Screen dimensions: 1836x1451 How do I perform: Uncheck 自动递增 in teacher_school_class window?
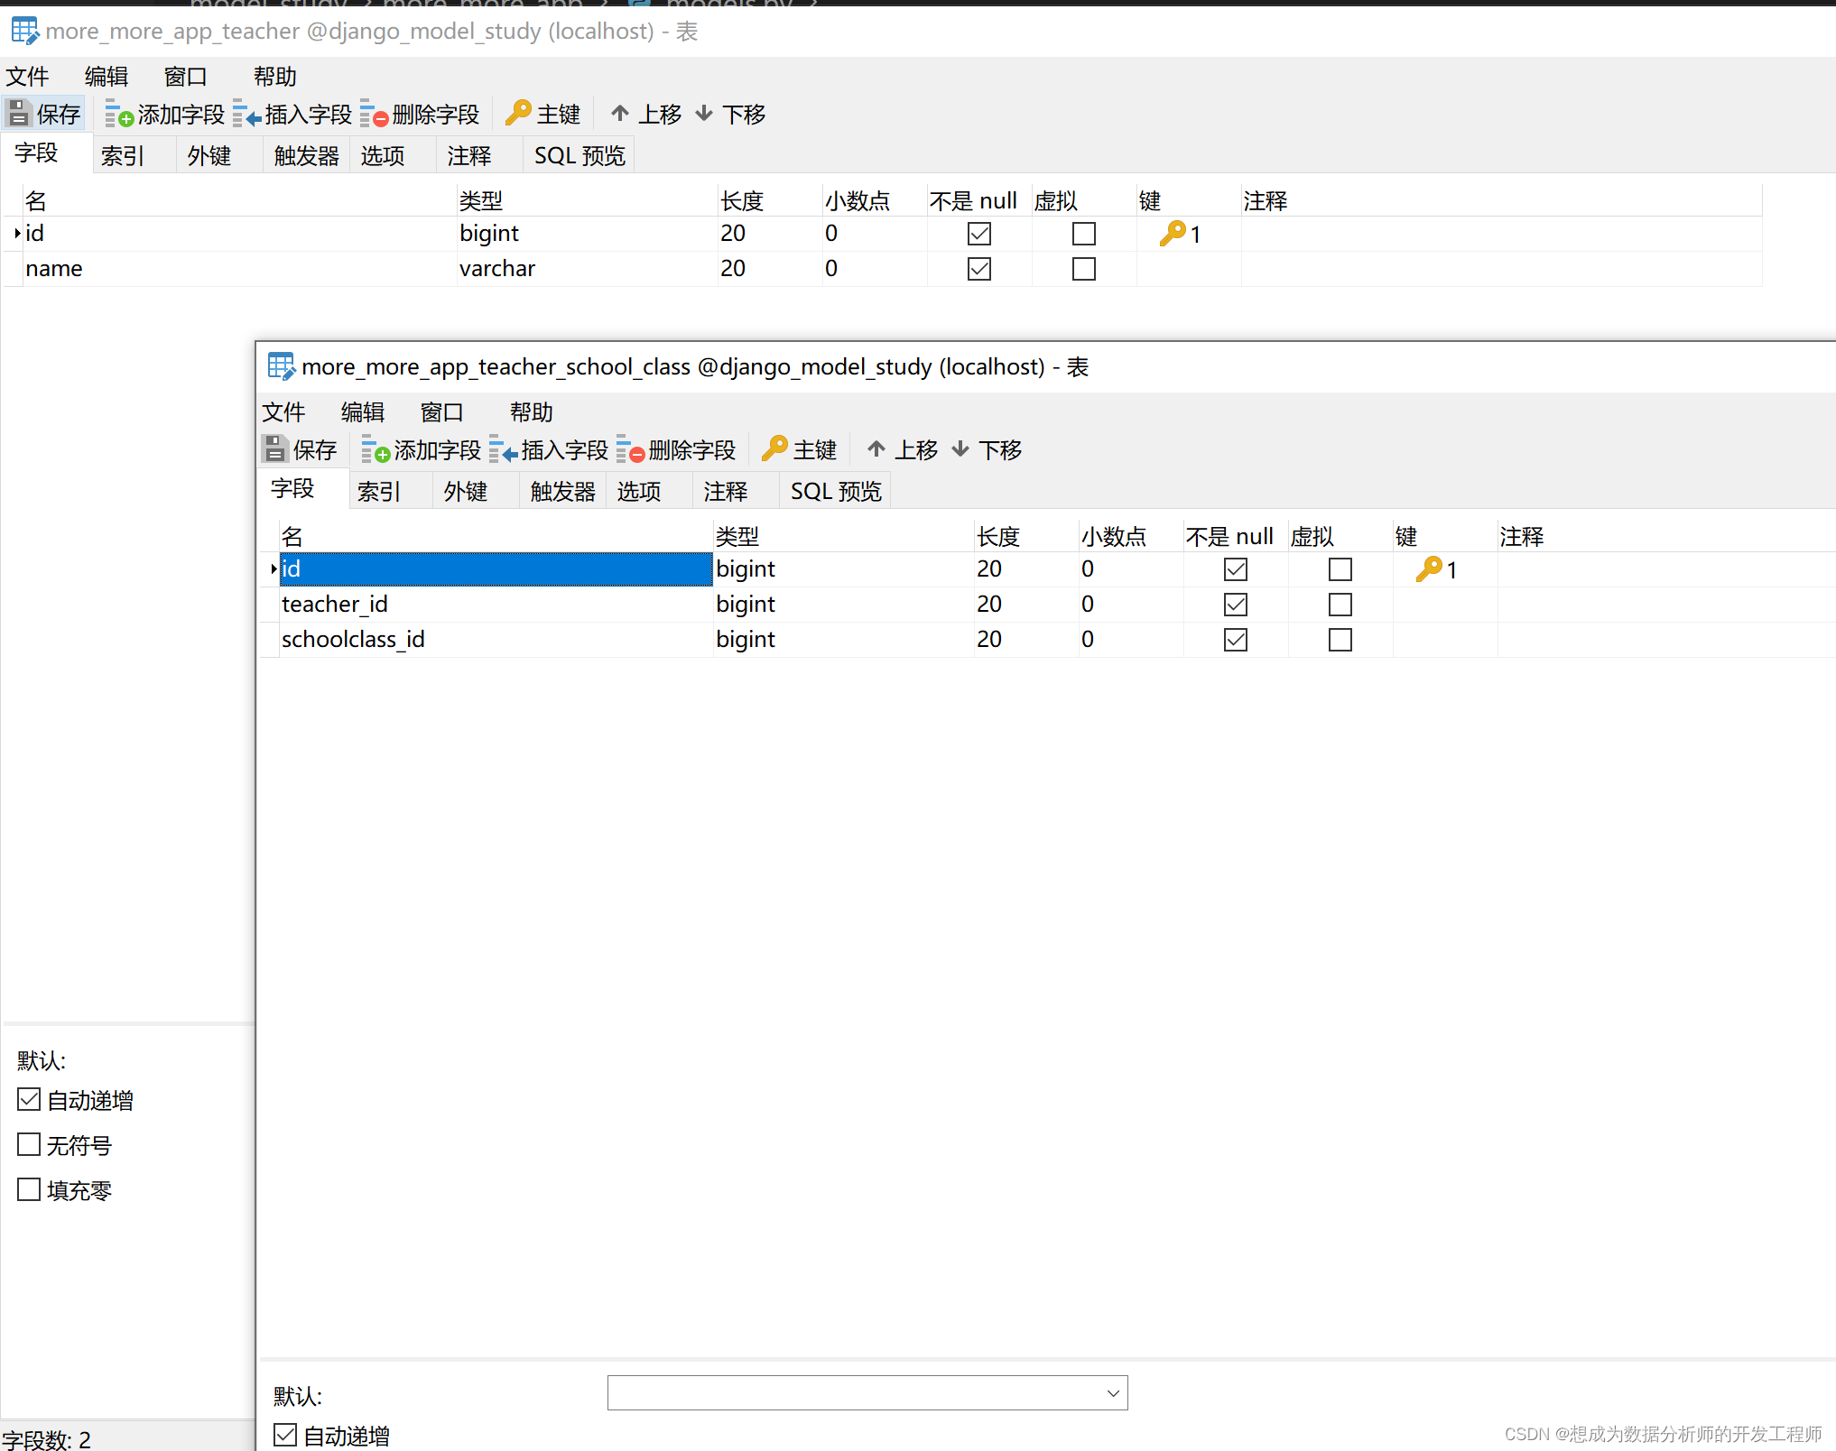(285, 1435)
